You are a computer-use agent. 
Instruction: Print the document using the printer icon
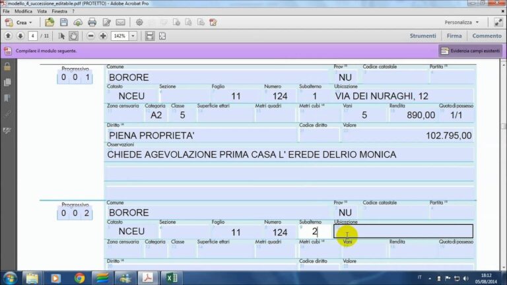(92, 22)
